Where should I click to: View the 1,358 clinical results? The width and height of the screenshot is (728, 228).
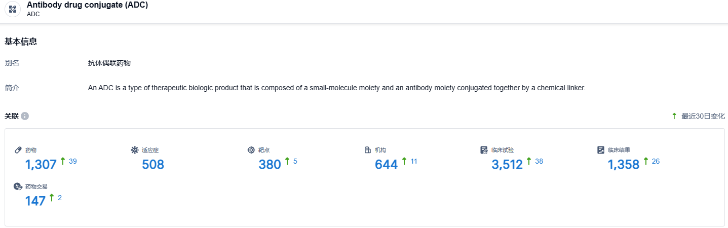(624, 165)
